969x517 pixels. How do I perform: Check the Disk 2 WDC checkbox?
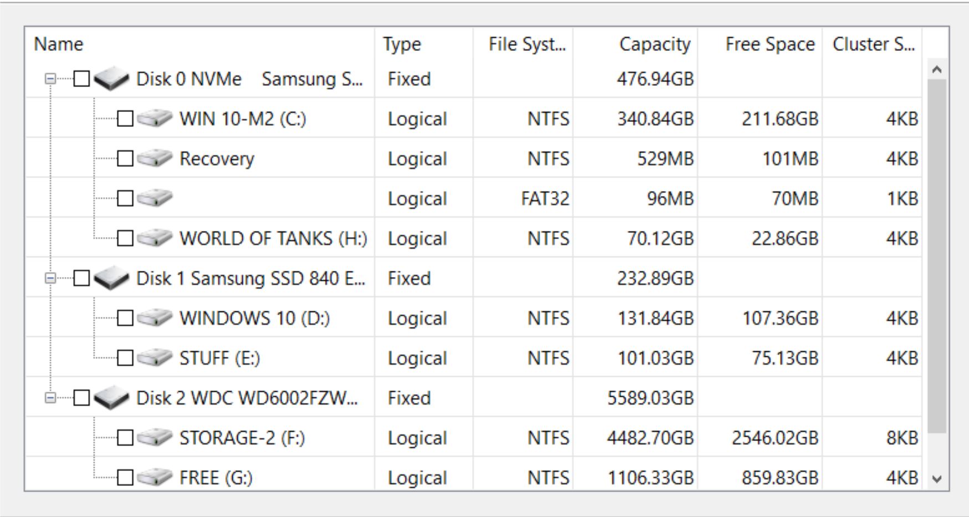[x=81, y=398]
